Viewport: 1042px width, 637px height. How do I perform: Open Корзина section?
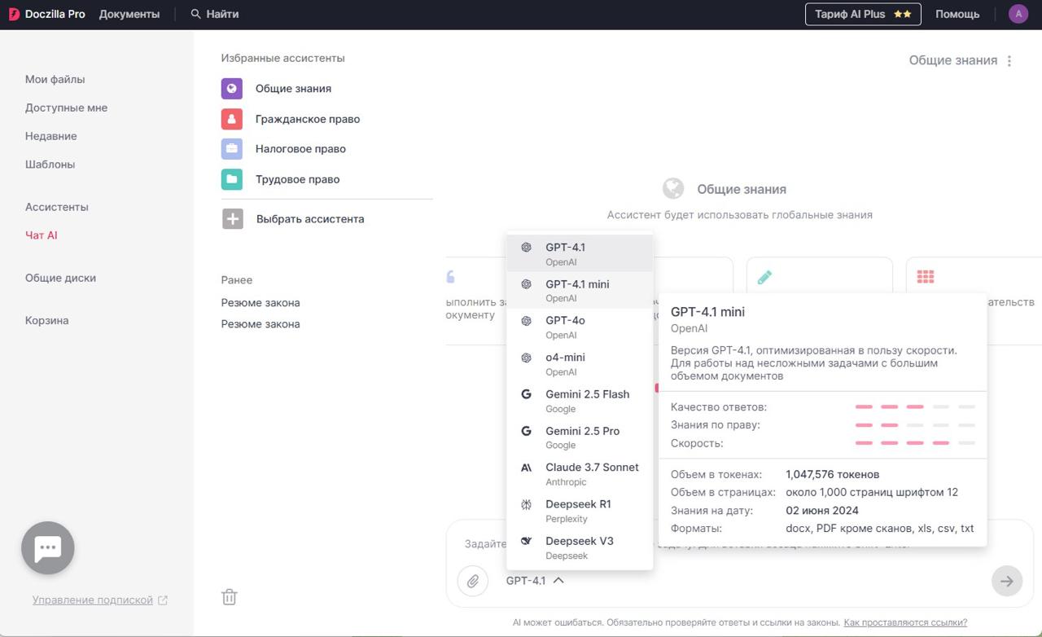click(x=46, y=320)
